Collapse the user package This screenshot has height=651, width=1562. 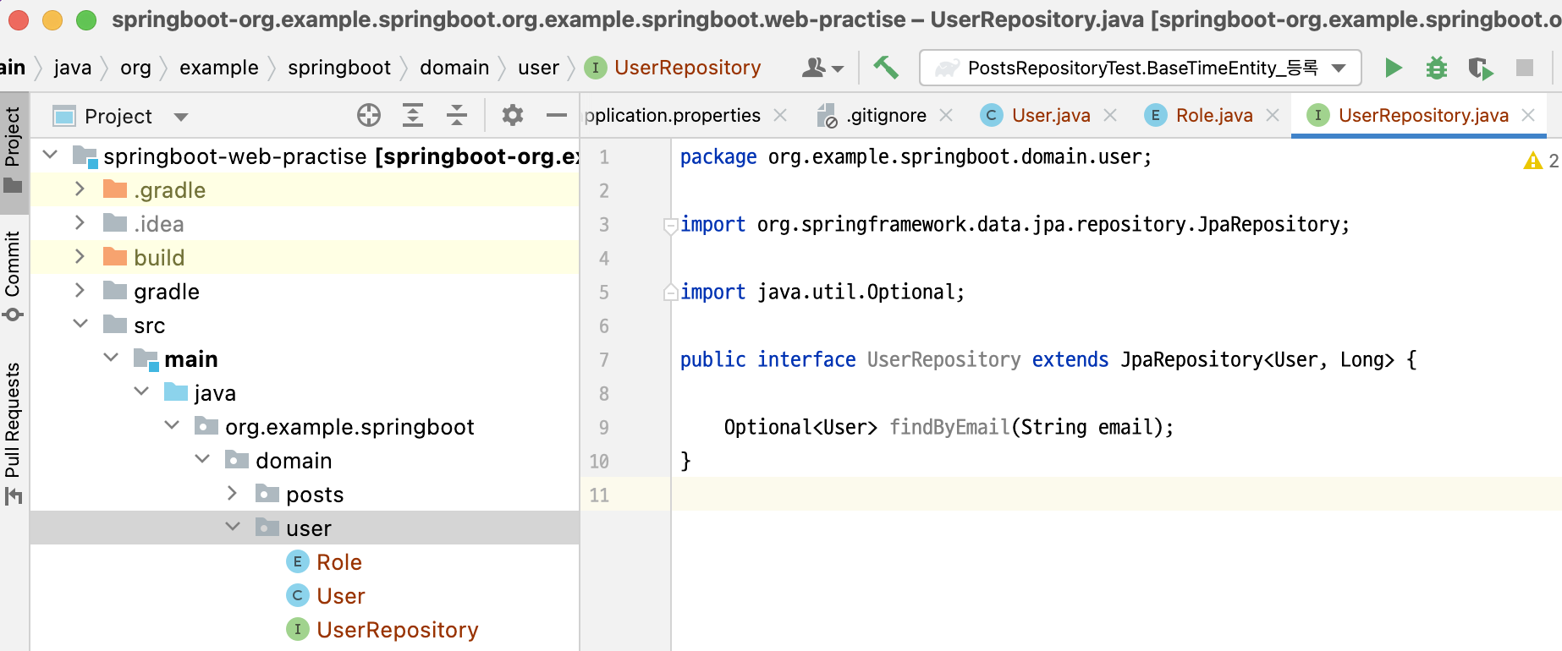[233, 527]
